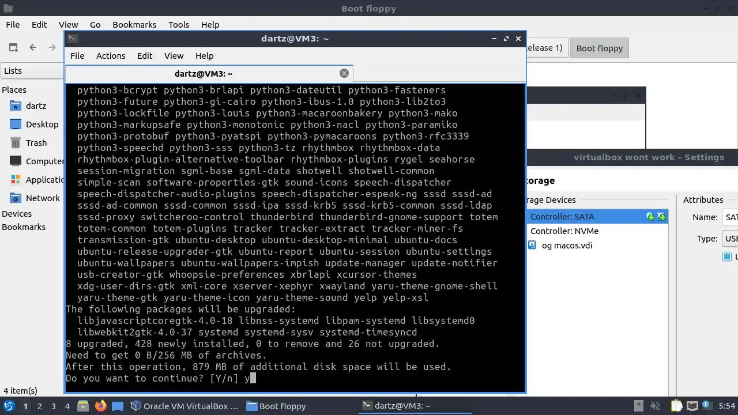The image size is (738, 415).
Task: Go back using the file manager back arrow
Action: coord(33,48)
